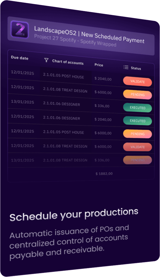Select the EXECUTED status for DESIGNER $336,00
Viewport: 160px width, 277px height.
click(137, 108)
